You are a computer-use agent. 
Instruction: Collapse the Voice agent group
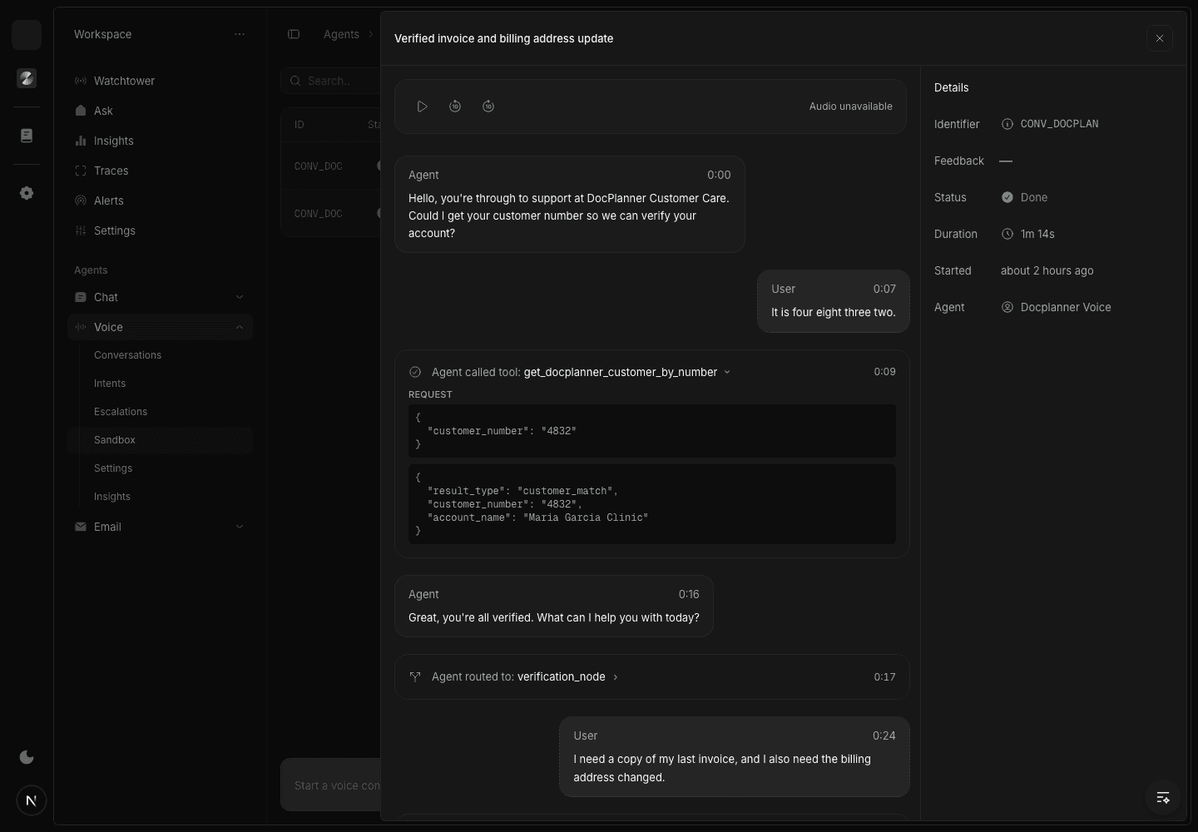160,327
